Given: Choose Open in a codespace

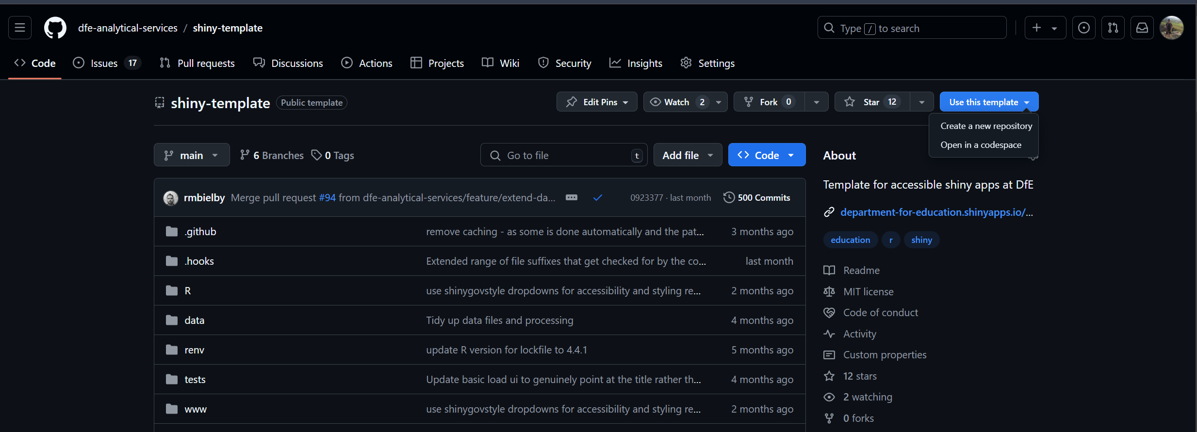Looking at the screenshot, I should point(981,145).
